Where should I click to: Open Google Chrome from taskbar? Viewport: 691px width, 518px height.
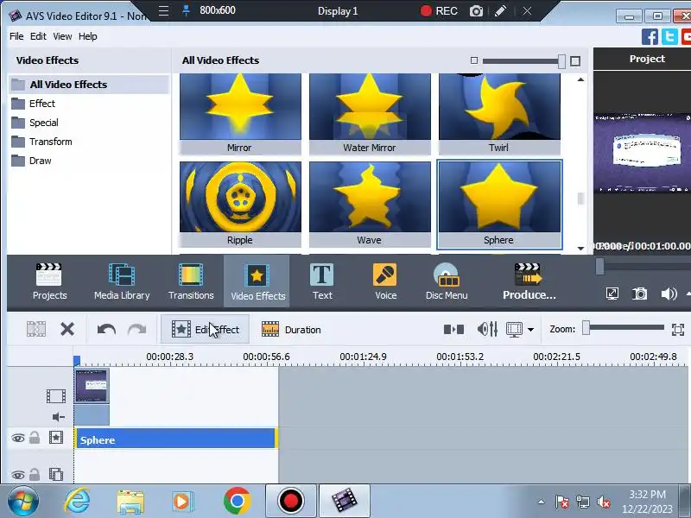coord(237,502)
